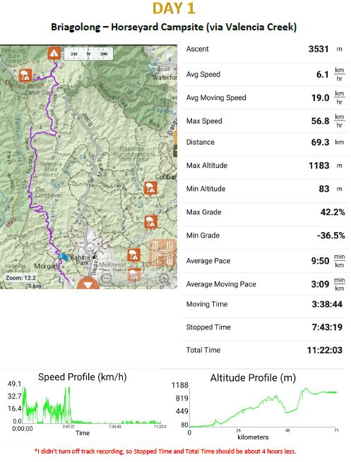Select the Total Time row
Viewport: 351px width, 462px height.
pyautogui.click(x=266, y=350)
